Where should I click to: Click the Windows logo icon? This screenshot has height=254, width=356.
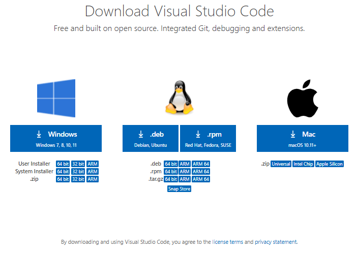pos(56,98)
